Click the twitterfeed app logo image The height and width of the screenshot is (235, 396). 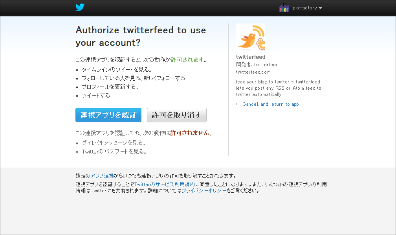[x=250, y=37]
